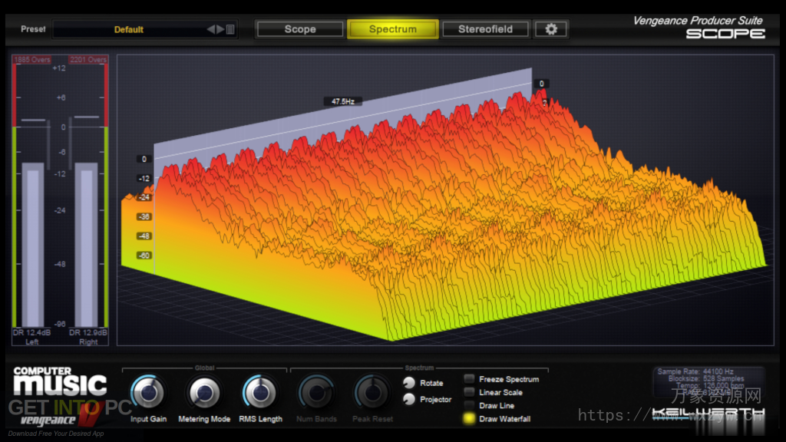Image resolution: width=786 pixels, height=442 pixels.
Task: Click the next preset arrow
Action: (219, 29)
